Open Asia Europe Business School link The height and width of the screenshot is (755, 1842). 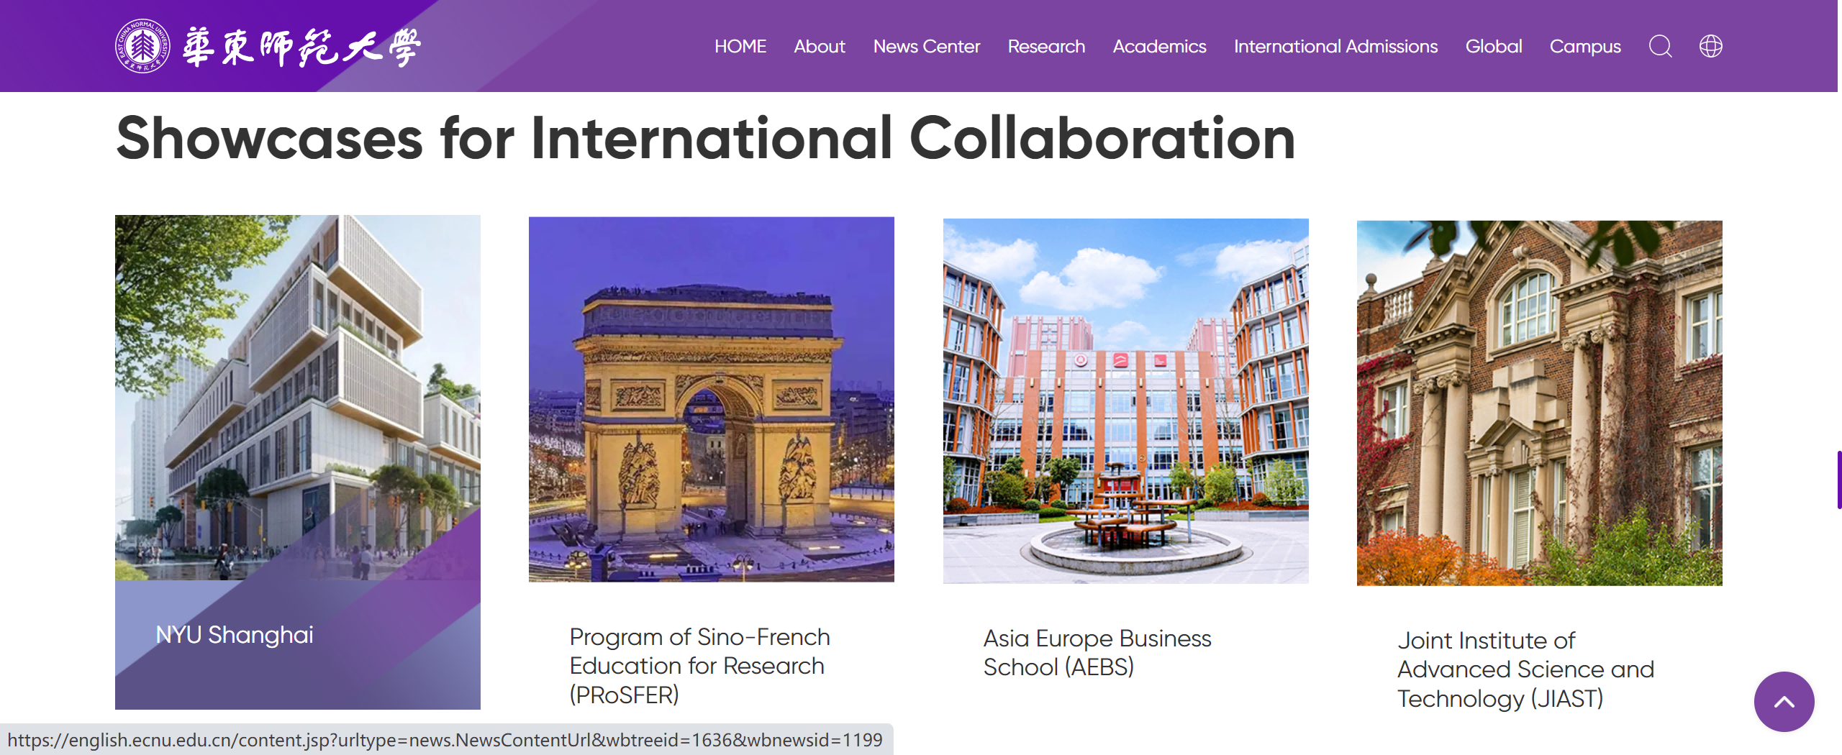[x=1097, y=653]
